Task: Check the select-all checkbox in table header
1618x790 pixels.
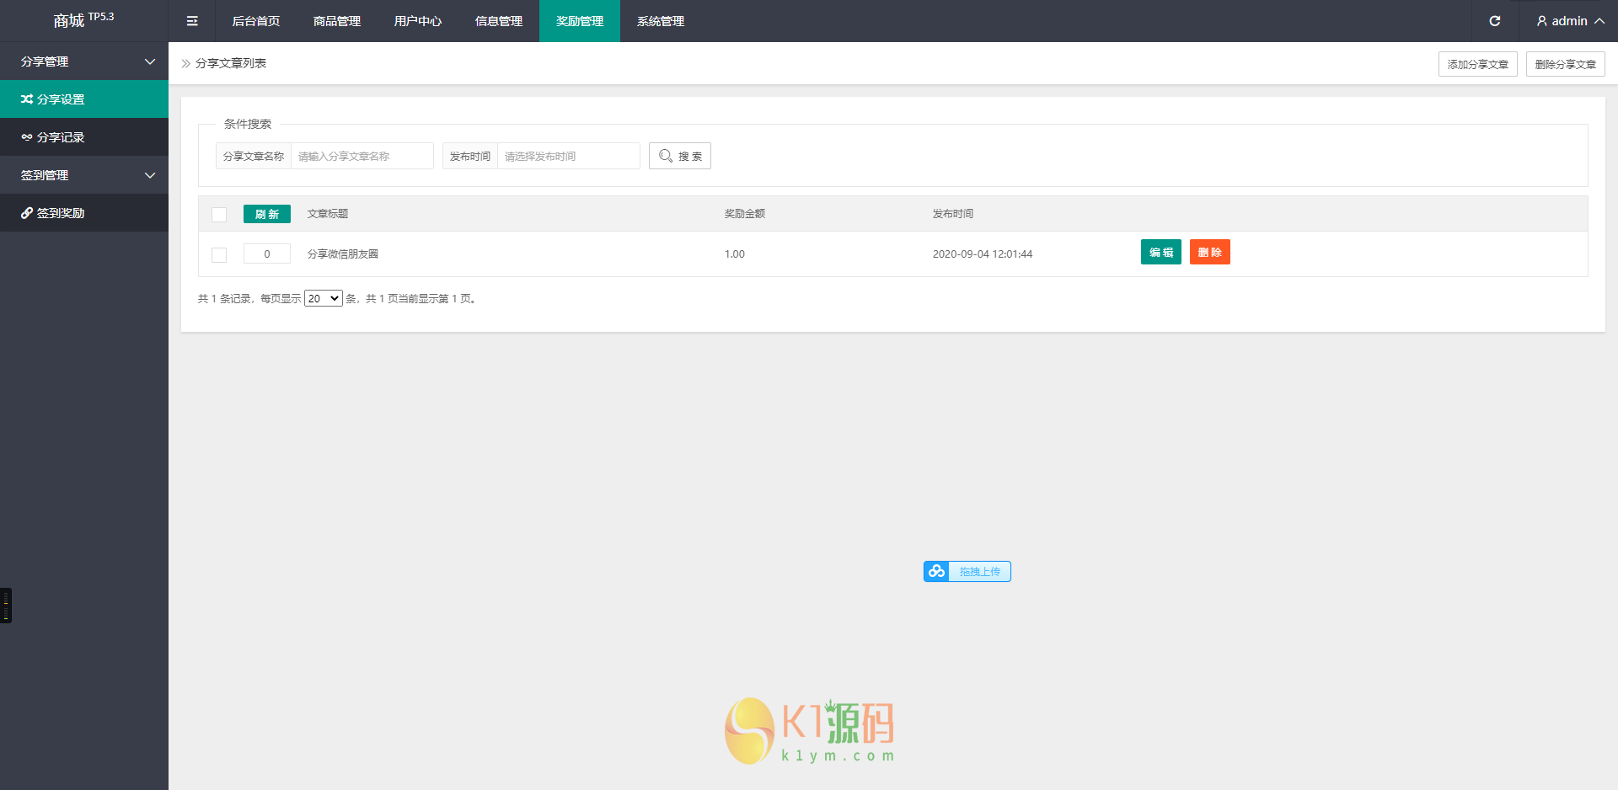Action: 219,215
